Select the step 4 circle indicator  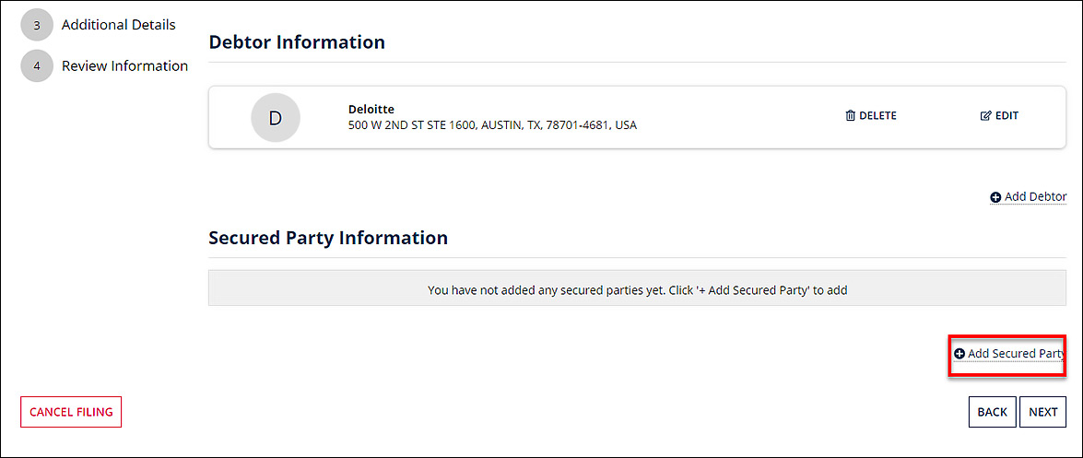(x=37, y=66)
